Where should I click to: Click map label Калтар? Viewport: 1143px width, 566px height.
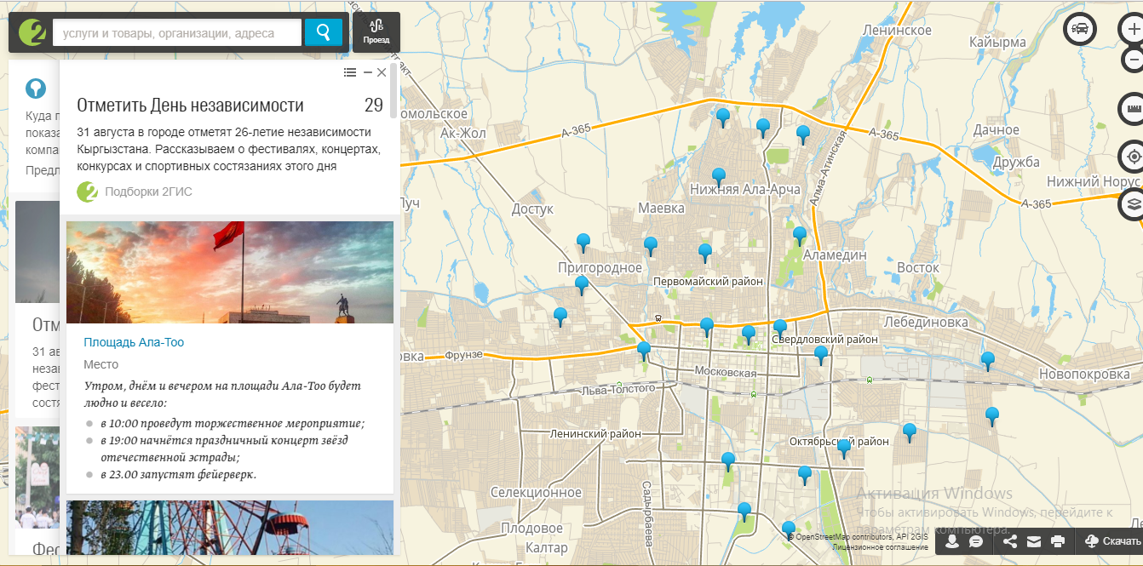[546, 548]
